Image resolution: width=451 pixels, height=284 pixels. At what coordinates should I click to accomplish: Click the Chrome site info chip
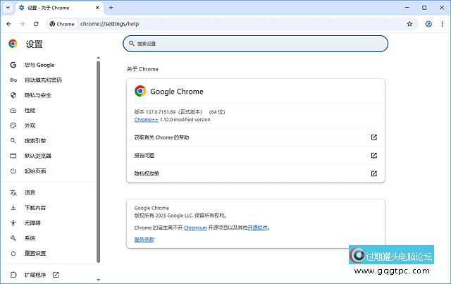(x=62, y=24)
